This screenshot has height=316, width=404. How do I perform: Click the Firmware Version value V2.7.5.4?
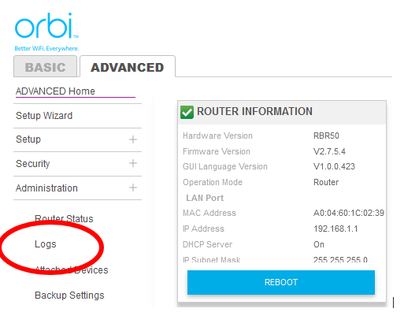[329, 151]
